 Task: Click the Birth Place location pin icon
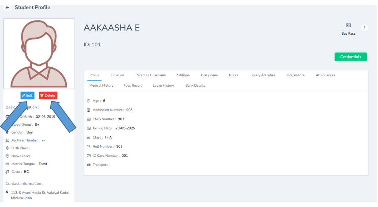tap(7, 148)
